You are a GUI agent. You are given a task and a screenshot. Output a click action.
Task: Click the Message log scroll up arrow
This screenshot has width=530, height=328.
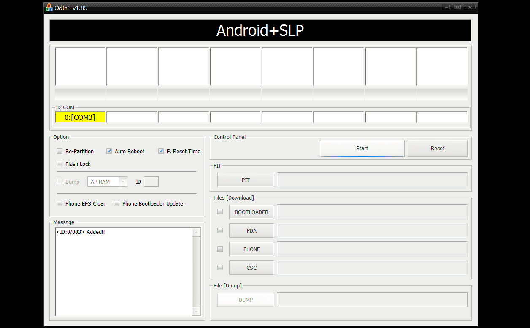point(196,233)
